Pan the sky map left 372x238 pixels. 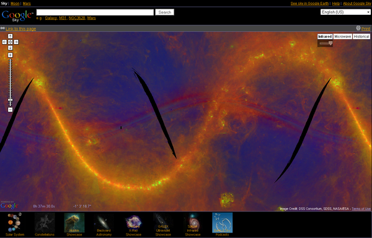click(x=4, y=42)
